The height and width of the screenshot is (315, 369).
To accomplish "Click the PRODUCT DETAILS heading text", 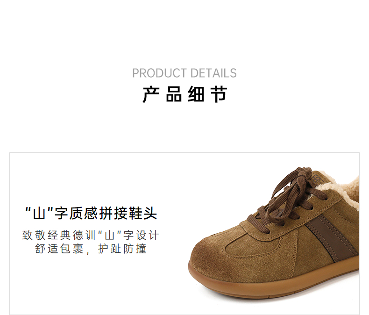I will point(184,73).
